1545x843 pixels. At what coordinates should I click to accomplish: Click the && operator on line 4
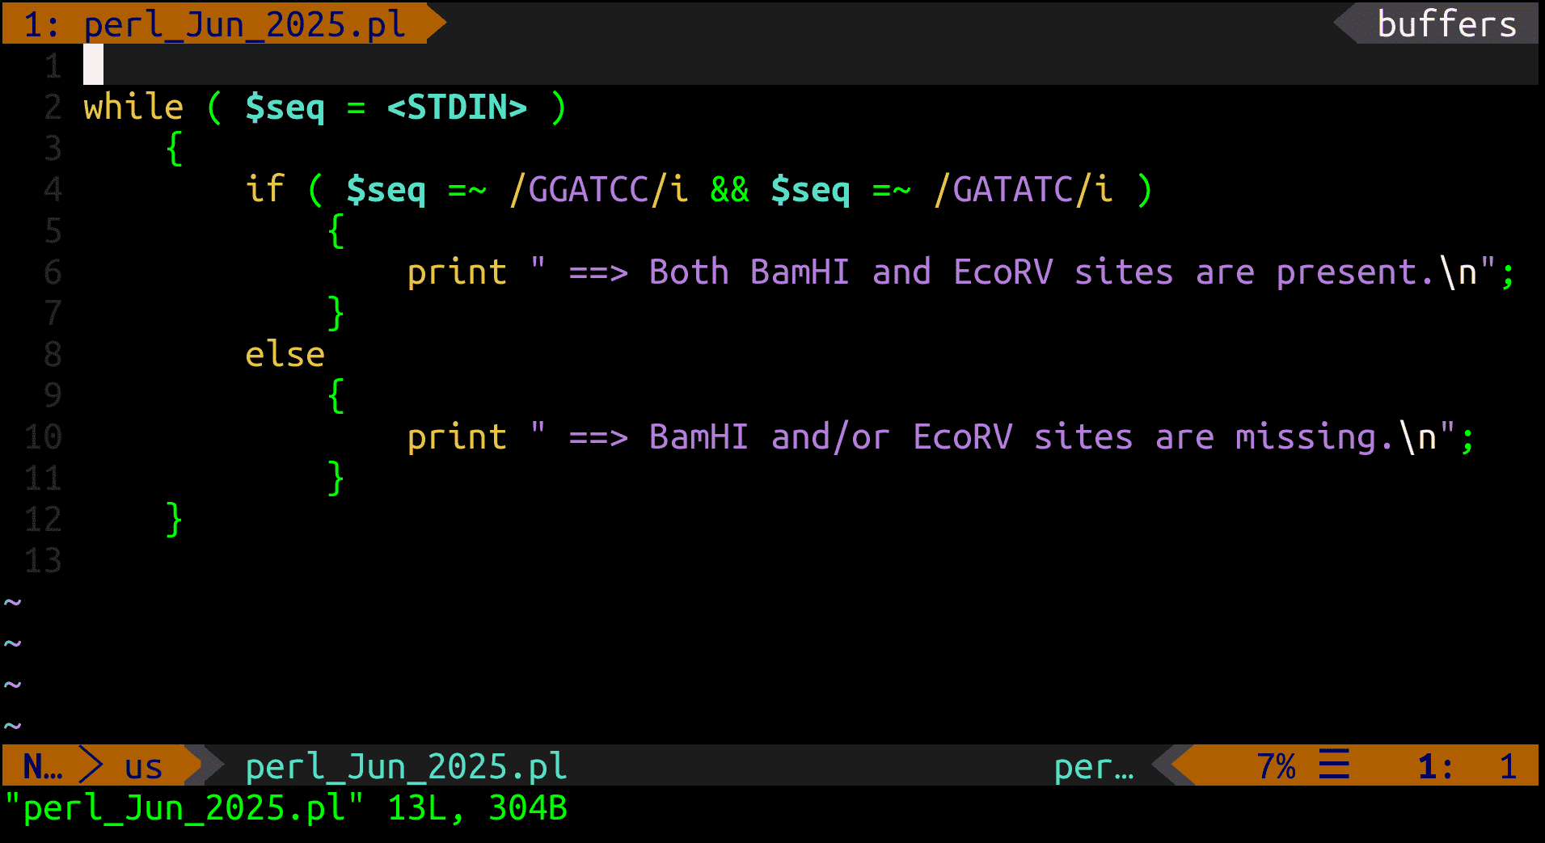point(729,190)
